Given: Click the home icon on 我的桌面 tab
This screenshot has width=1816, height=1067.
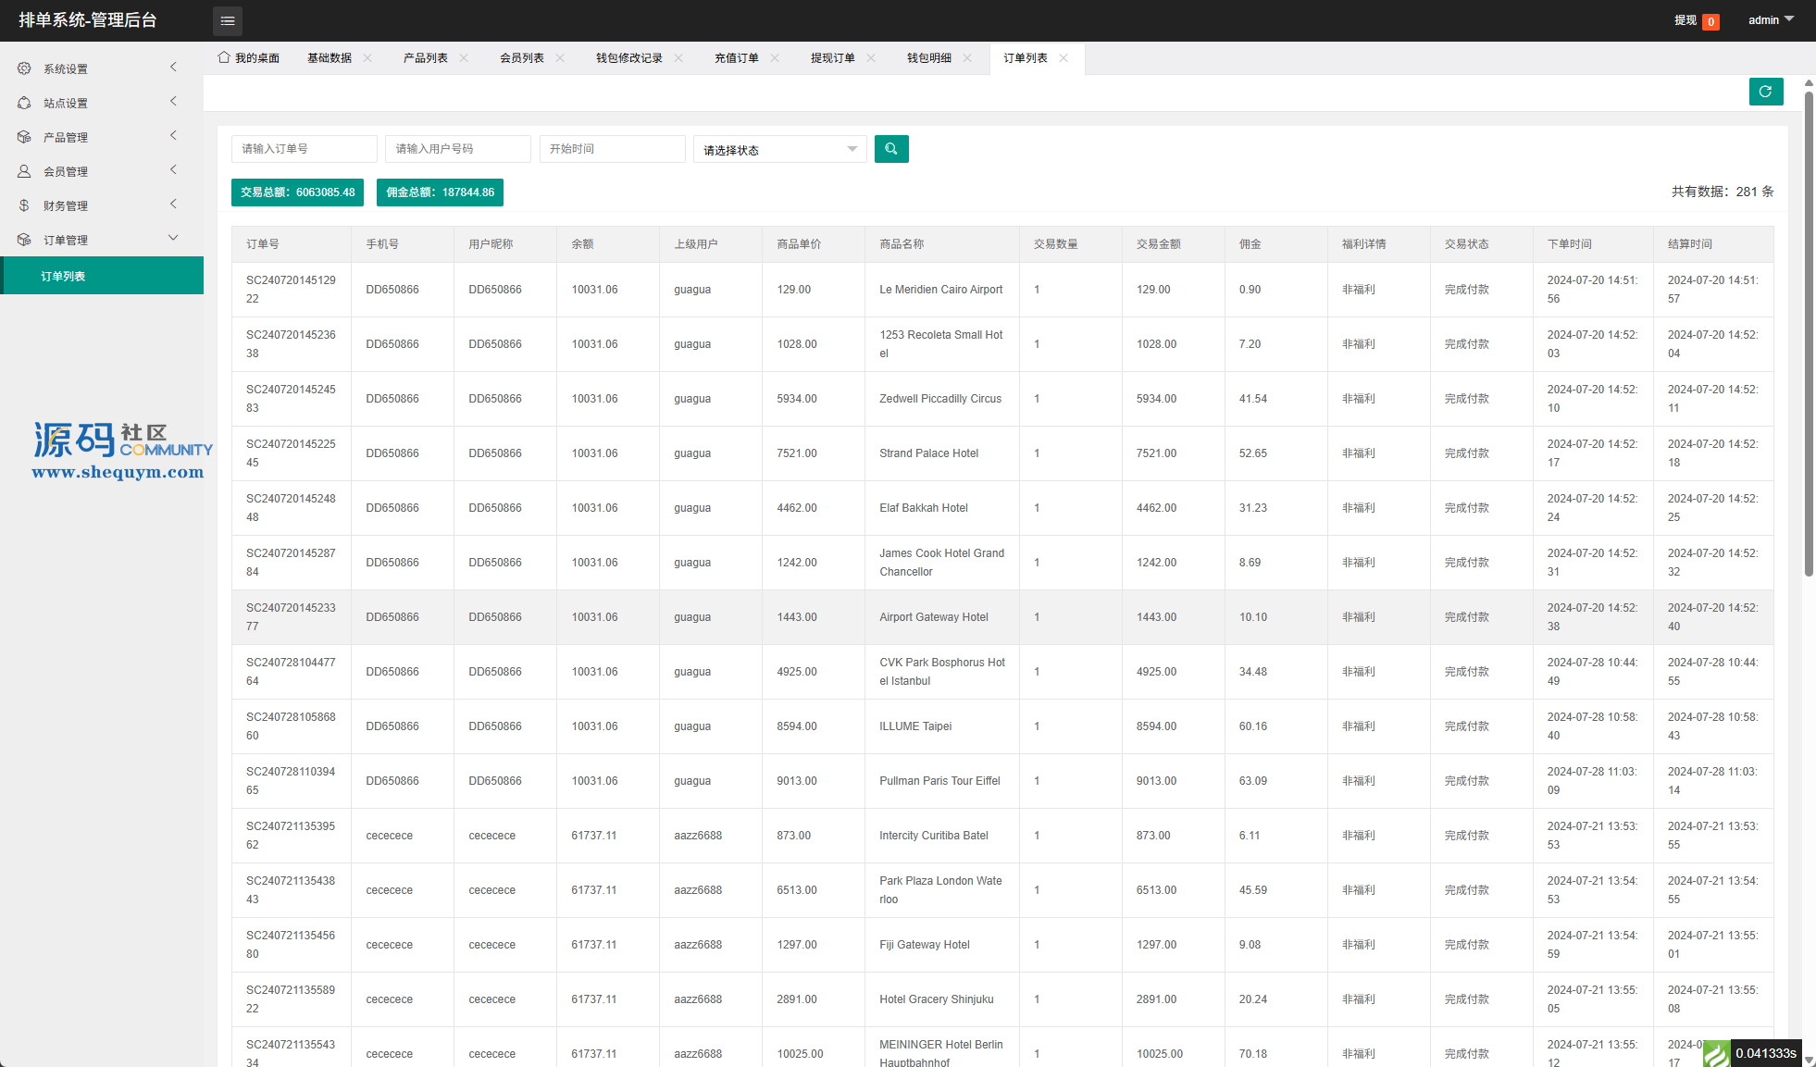Looking at the screenshot, I should click(224, 57).
